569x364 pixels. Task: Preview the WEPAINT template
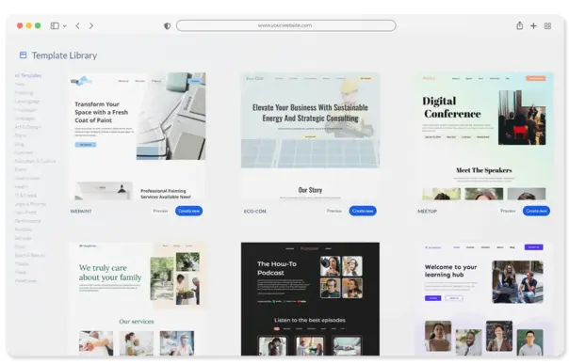[x=160, y=211]
